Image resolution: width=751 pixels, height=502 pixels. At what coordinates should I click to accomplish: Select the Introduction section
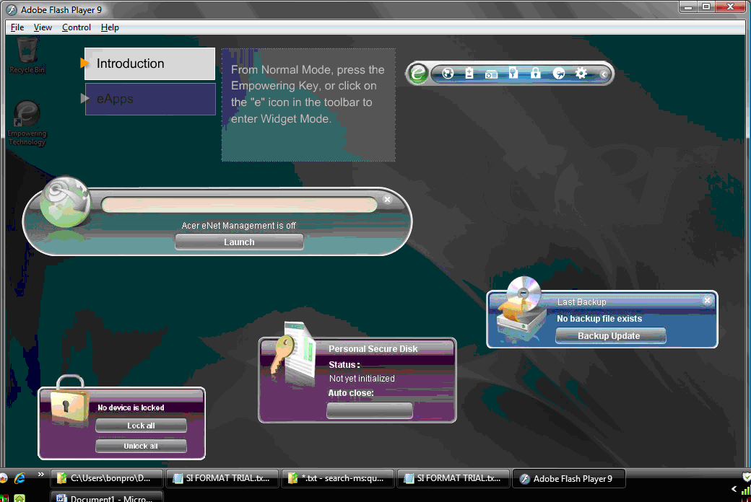click(149, 63)
